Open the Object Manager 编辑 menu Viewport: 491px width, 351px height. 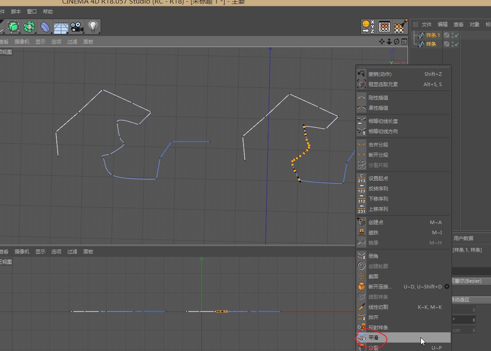[x=443, y=24]
